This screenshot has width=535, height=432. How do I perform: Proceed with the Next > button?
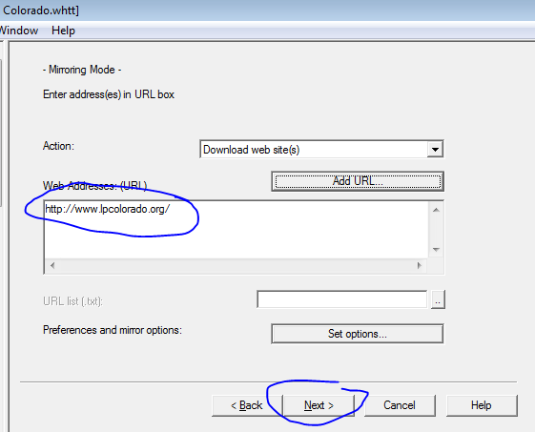pyautogui.click(x=319, y=405)
